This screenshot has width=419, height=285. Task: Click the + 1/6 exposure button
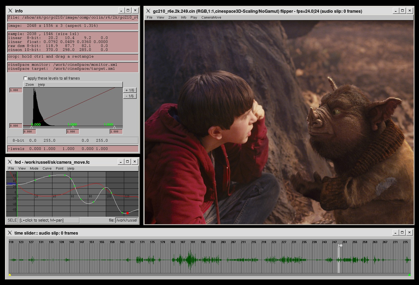tap(130, 90)
